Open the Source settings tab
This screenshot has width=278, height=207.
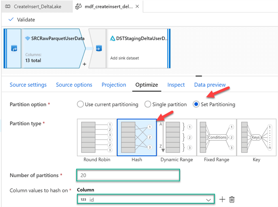click(28, 85)
